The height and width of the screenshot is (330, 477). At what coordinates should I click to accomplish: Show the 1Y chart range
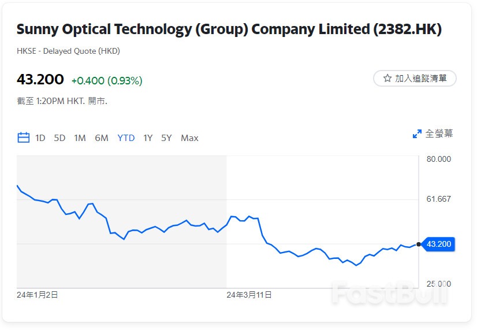[148, 138]
